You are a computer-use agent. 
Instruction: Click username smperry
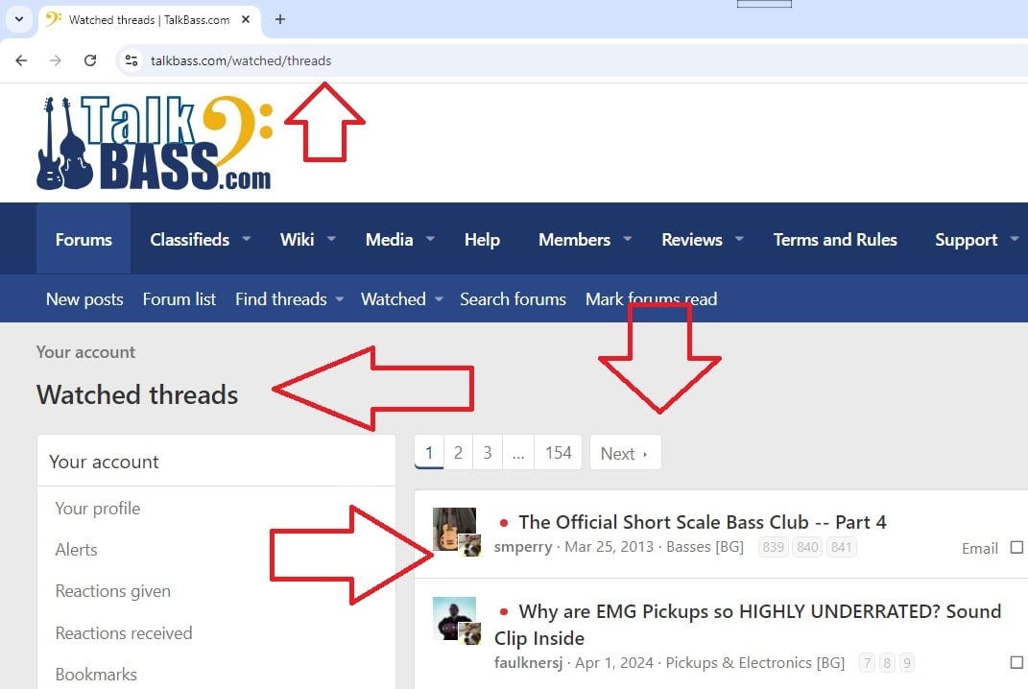click(523, 547)
